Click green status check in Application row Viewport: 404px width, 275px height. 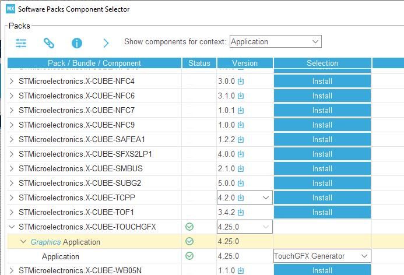point(189,256)
